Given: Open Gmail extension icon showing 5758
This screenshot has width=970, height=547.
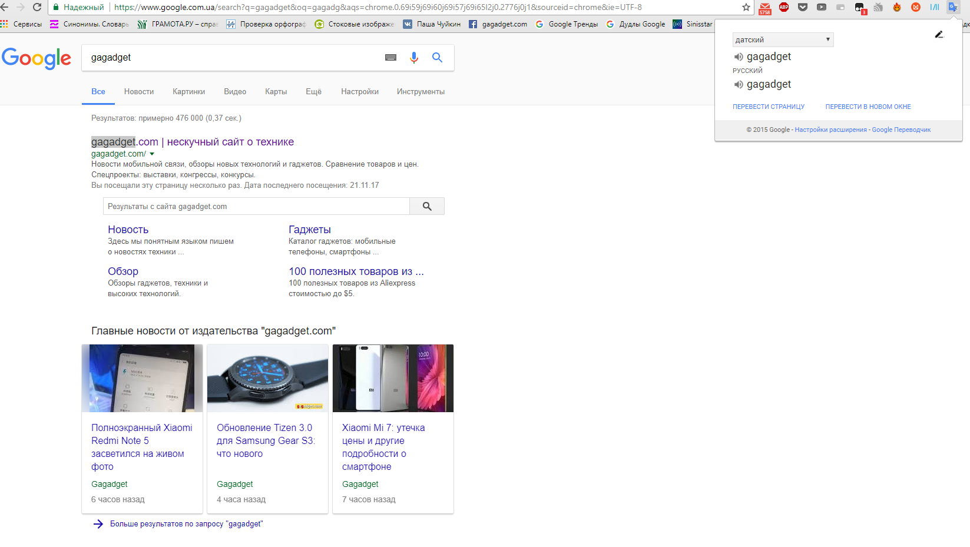Looking at the screenshot, I should [x=765, y=8].
